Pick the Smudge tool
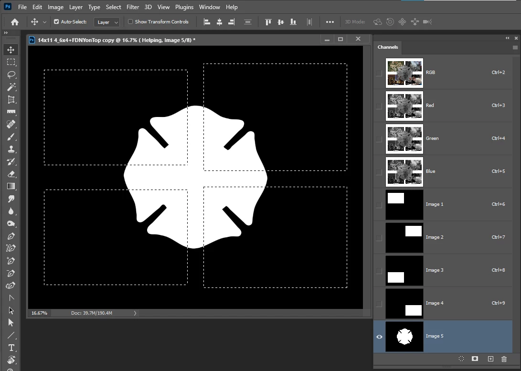The width and height of the screenshot is (521, 371). 11,199
